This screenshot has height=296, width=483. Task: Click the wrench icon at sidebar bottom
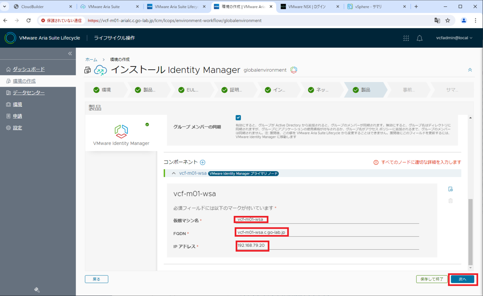pyautogui.click(x=37, y=290)
